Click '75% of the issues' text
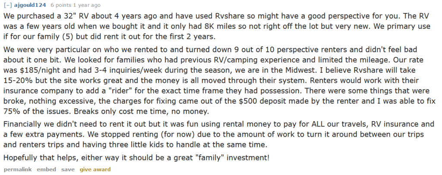 (x=37, y=111)
